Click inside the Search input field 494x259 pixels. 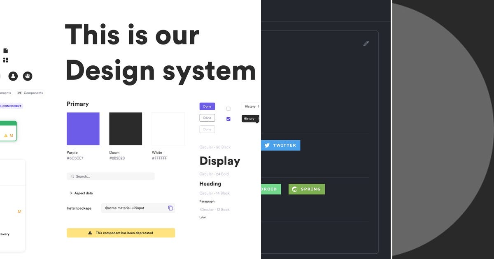pyautogui.click(x=110, y=176)
